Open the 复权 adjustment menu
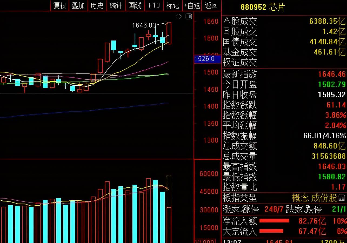 [x=60, y=5]
